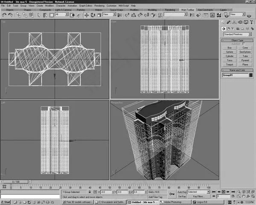Toggle the Auto Key animation button
The width and height of the screenshot is (256, 205).
click(x=181, y=192)
